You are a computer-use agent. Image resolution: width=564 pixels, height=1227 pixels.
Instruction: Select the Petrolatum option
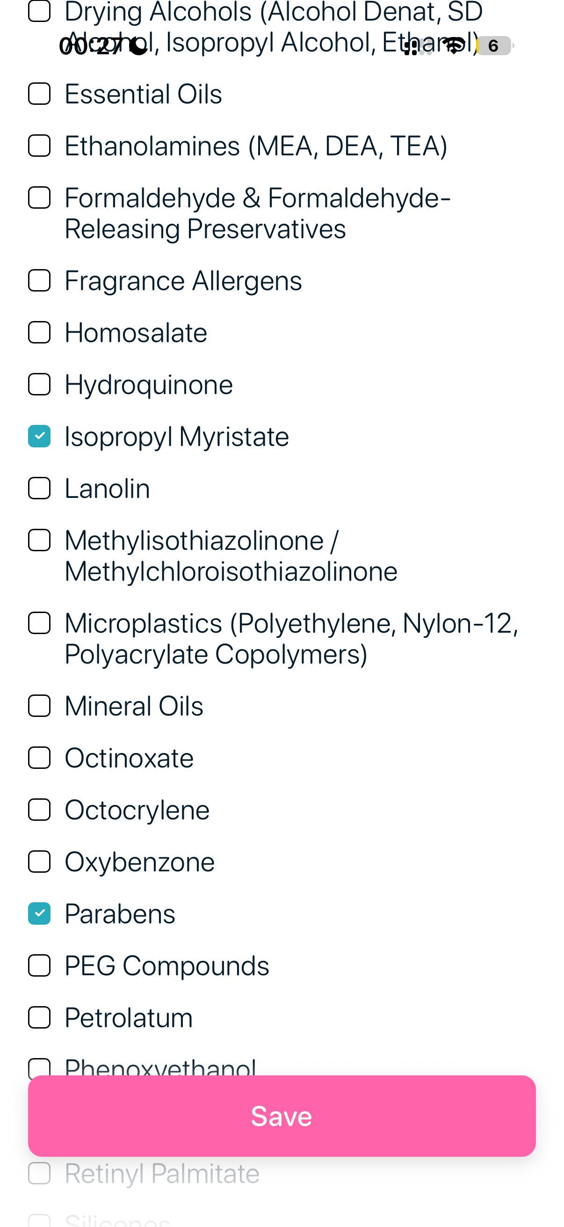40,1017
